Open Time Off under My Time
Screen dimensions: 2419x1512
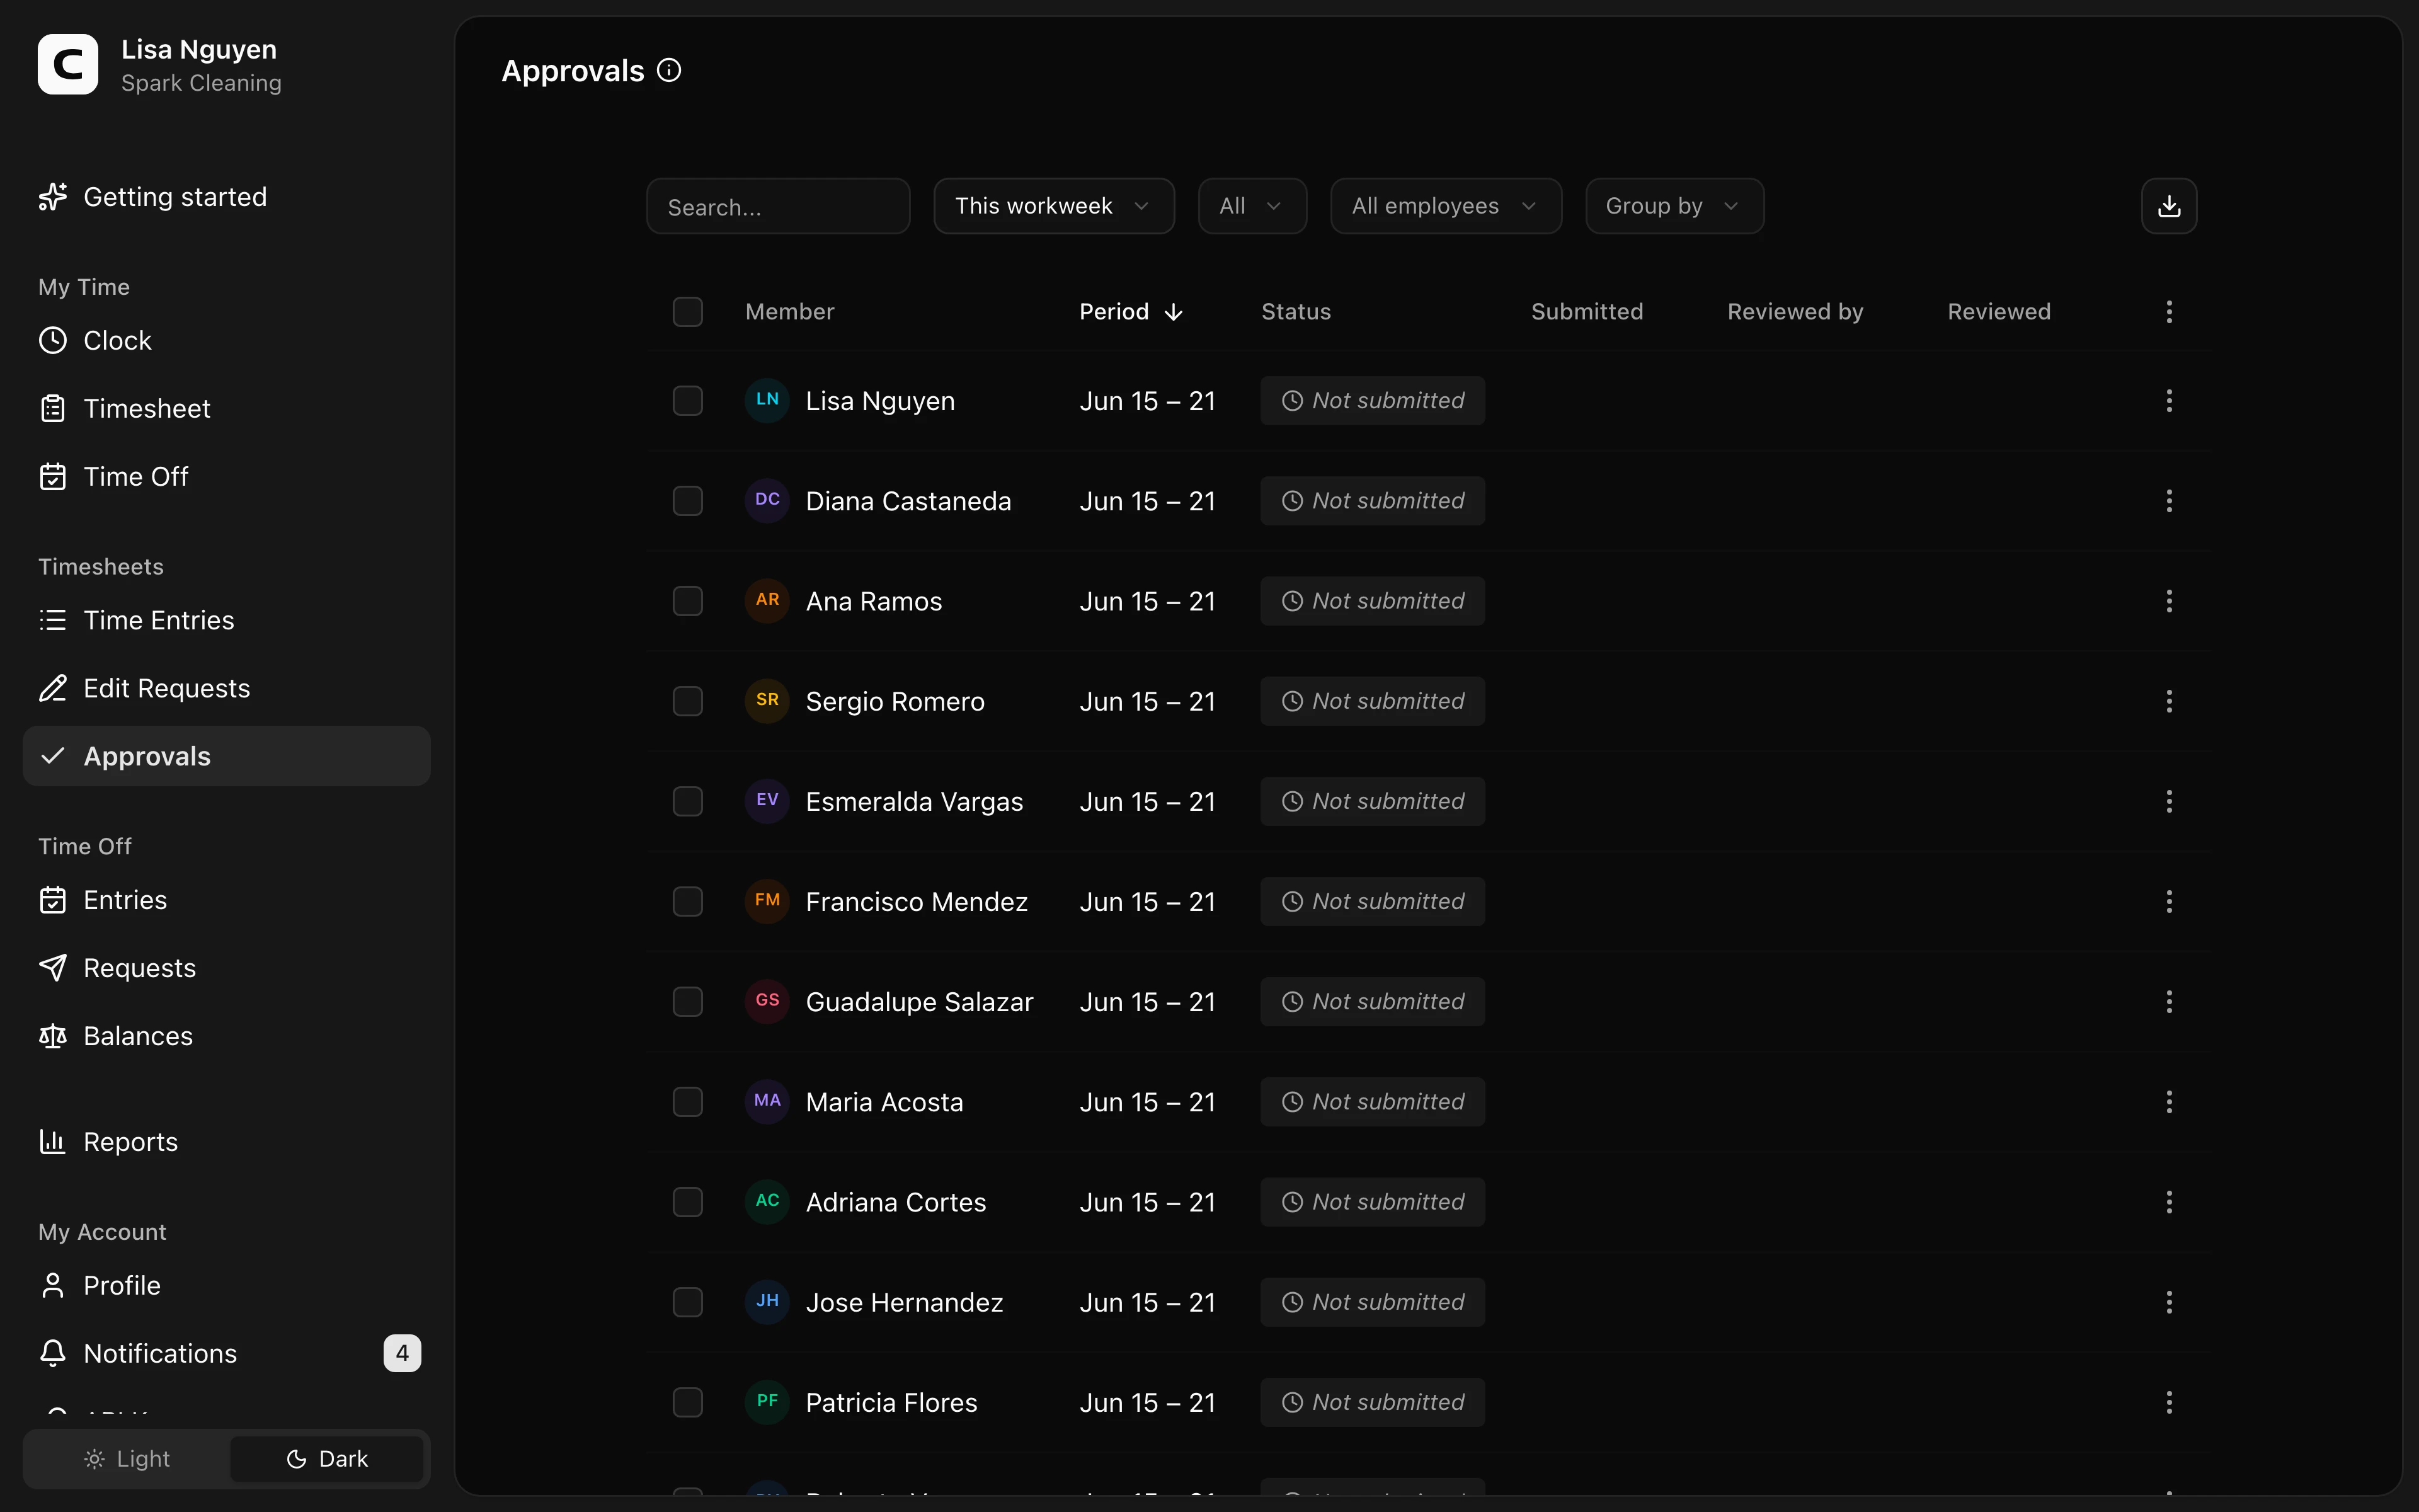coord(227,477)
